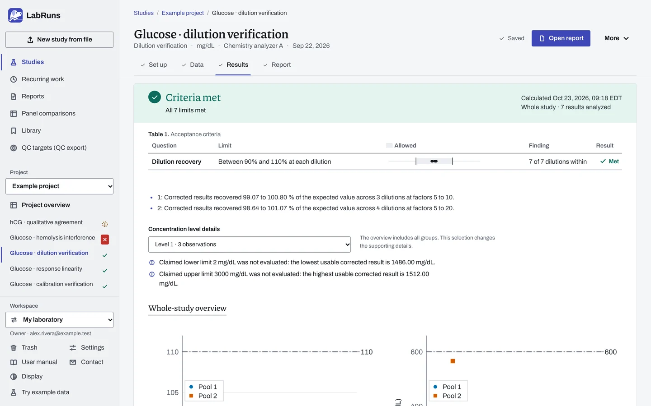Open Reports document icon

(x=14, y=97)
